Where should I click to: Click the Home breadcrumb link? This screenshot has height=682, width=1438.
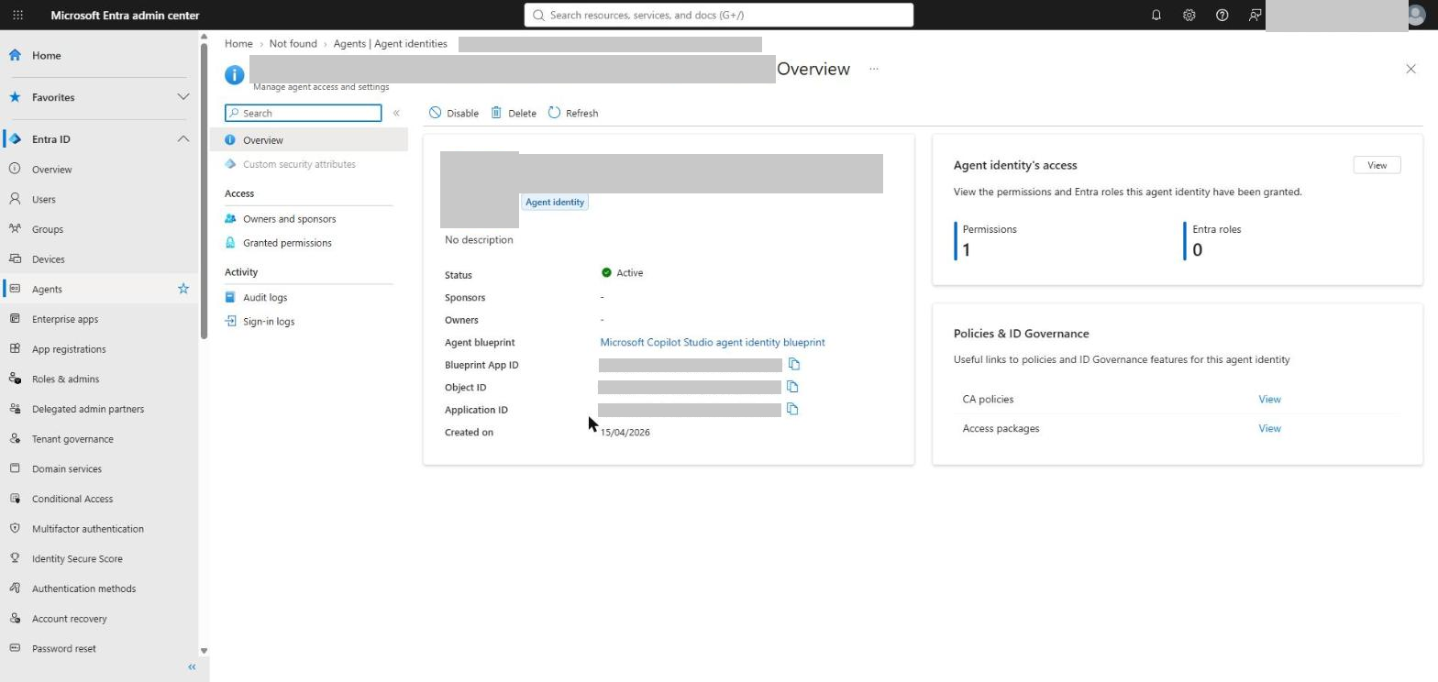tap(238, 44)
